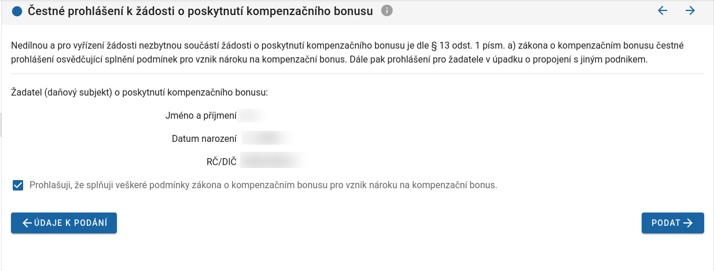
Task: Click the info icon beside the heading
Action: coord(387,10)
